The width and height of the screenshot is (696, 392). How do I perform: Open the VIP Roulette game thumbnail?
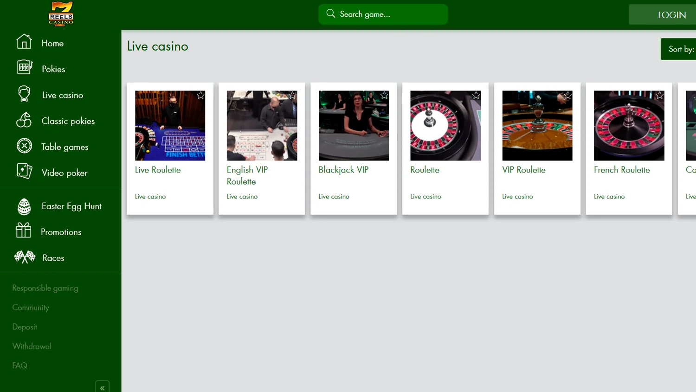pos(537,126)
